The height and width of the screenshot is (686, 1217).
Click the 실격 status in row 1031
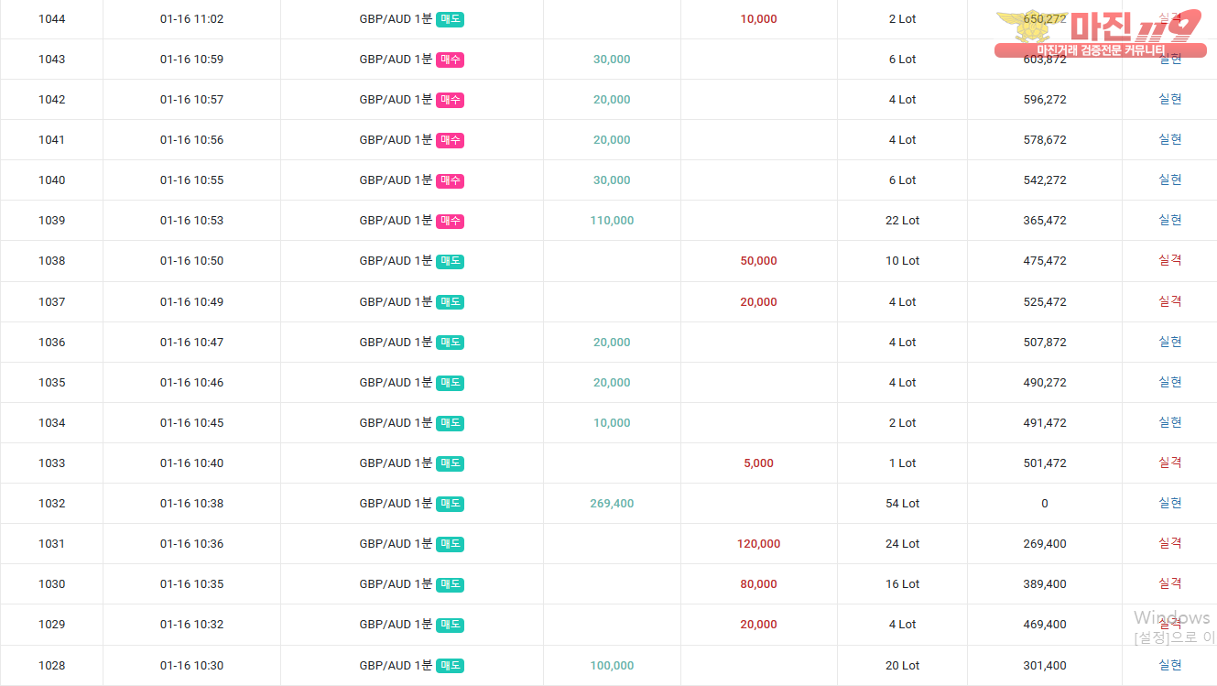[1169, 543]
